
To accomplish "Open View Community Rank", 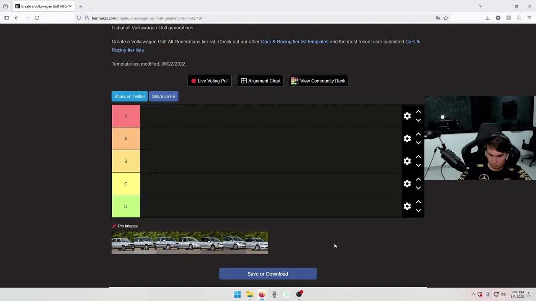I will pos(318,81).
